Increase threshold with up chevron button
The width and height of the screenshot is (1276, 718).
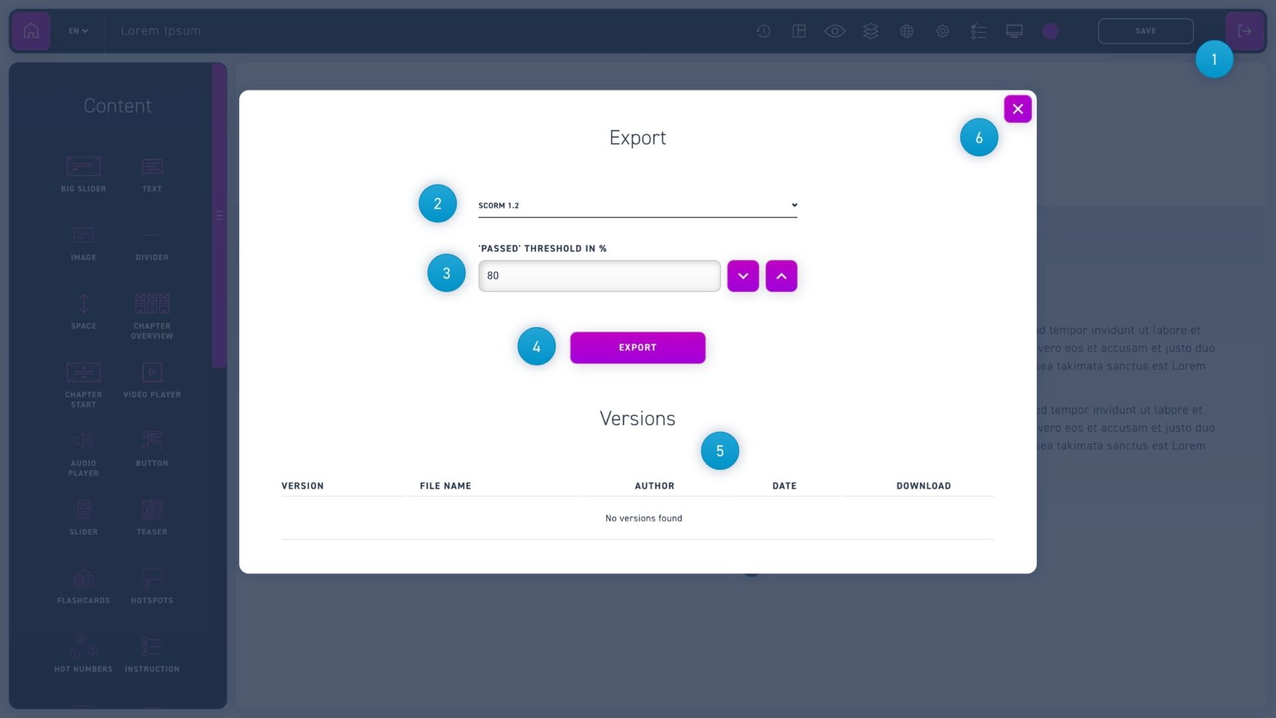(x=782, y=276)
